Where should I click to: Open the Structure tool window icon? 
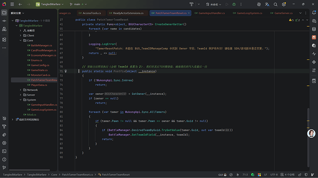pyautogui.click(x=4, y=40)
